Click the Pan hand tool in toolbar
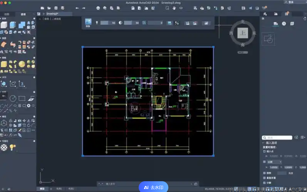This screenshot has width=307, height=192. pos(174,8)
